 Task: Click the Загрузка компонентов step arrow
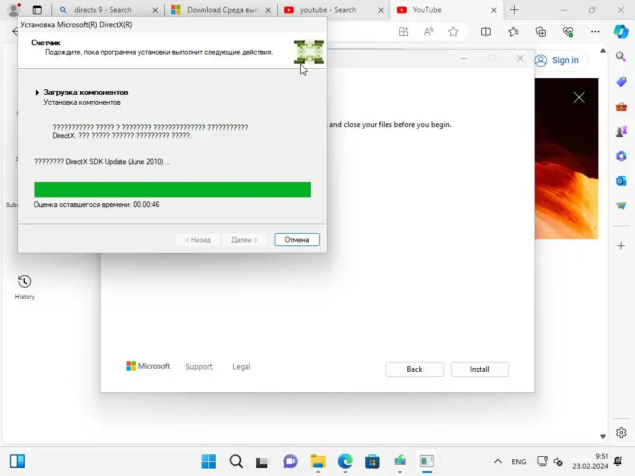click(37, 92)
